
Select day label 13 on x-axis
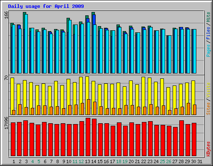87,161
